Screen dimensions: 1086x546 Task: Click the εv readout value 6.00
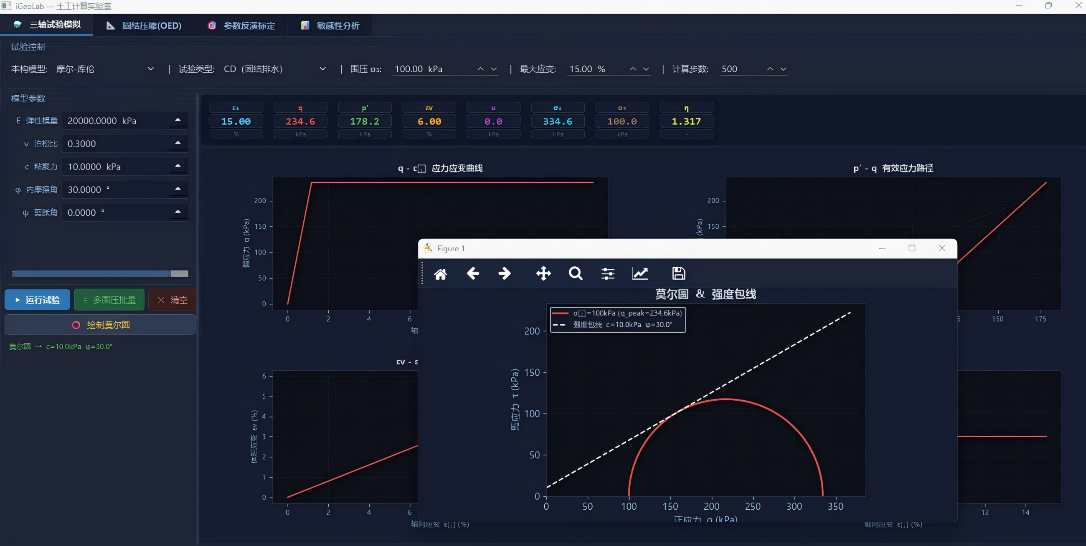coord(429,121)
